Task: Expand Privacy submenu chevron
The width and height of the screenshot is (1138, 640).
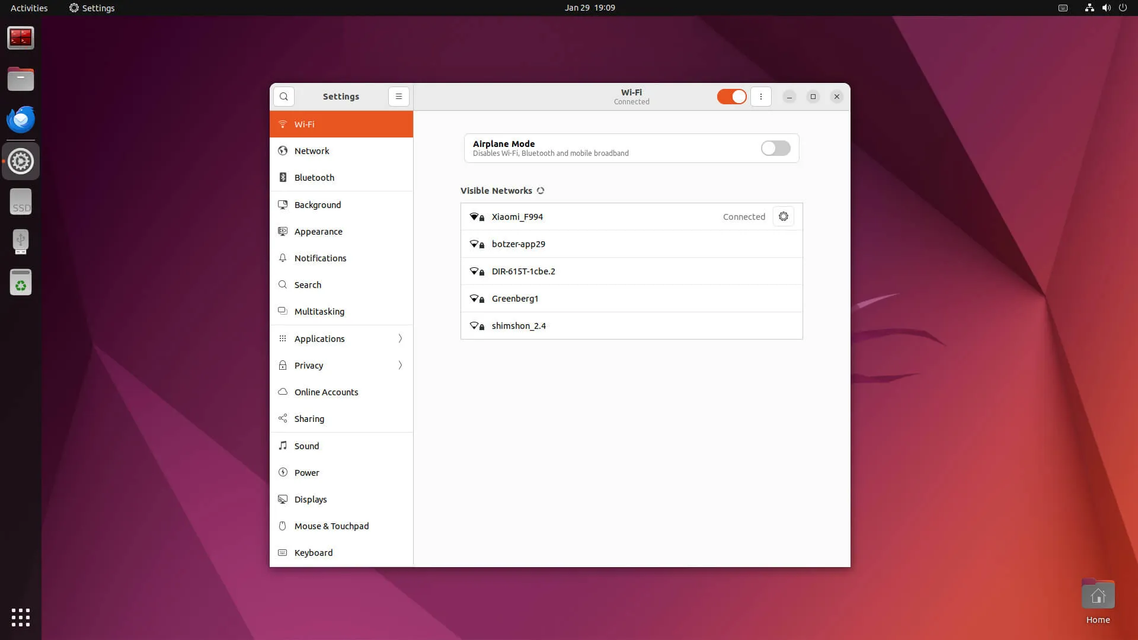Action: click(400, 365)
